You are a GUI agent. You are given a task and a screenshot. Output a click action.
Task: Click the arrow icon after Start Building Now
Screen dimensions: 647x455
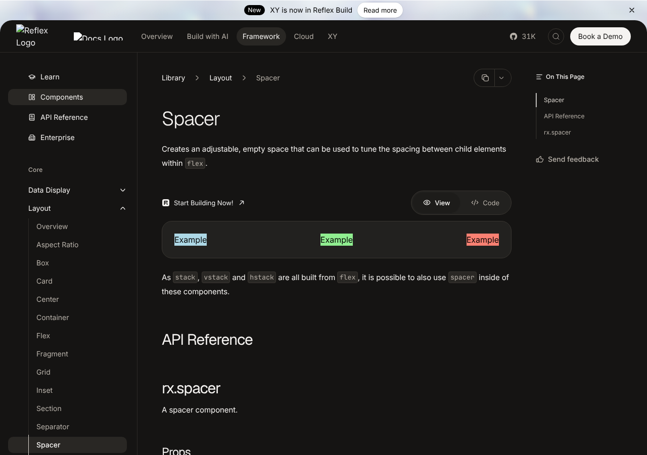242,203
